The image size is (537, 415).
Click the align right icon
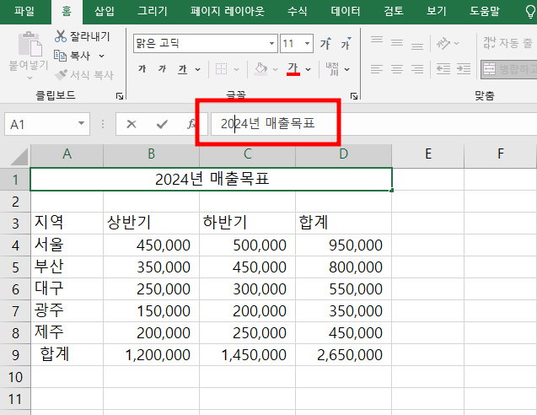pyautogui.click(x=417, y=69)
